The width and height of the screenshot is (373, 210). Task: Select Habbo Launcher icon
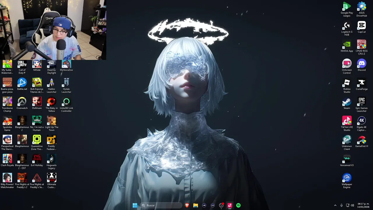point(52,86)
